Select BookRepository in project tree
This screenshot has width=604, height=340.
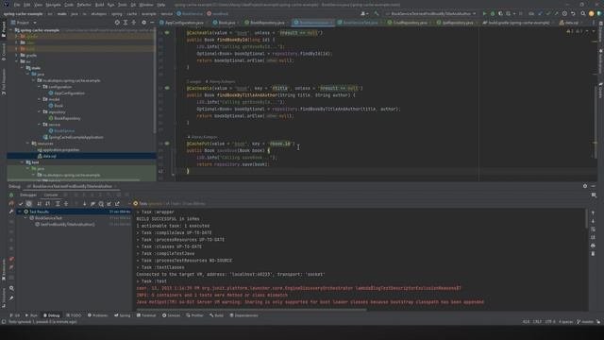coord(67,118)
